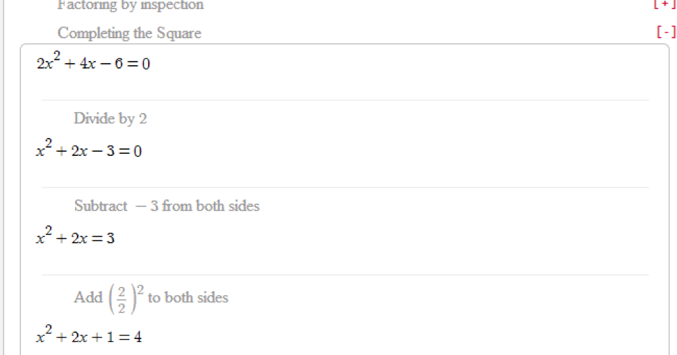Click the equation 2x² + 4x − 6 = 0
Screen dimensions: 677x355
(93, 62)
